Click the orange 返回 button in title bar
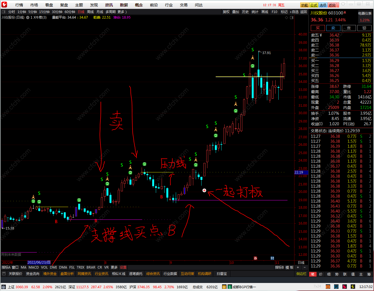Image resolution: width=374 pixels, height=291 pixels. pyautogui.click(x=332, y=5)
